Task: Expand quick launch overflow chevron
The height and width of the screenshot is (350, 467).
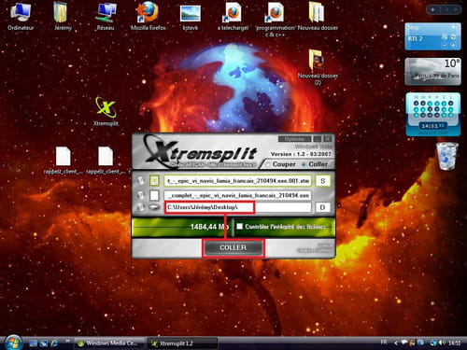Action: click(x=67, y=341)
